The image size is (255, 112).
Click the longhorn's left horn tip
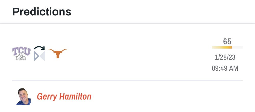pos(49,49)
